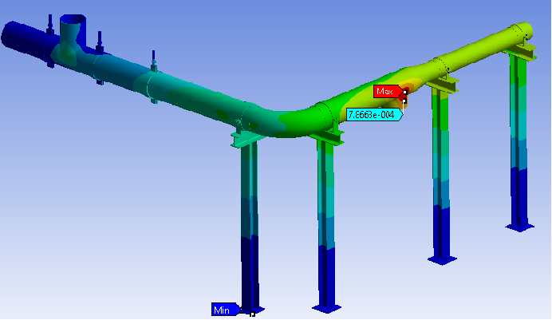
Task: Select the third hanger rod on the teal pipe section
Action: [152, 64]
